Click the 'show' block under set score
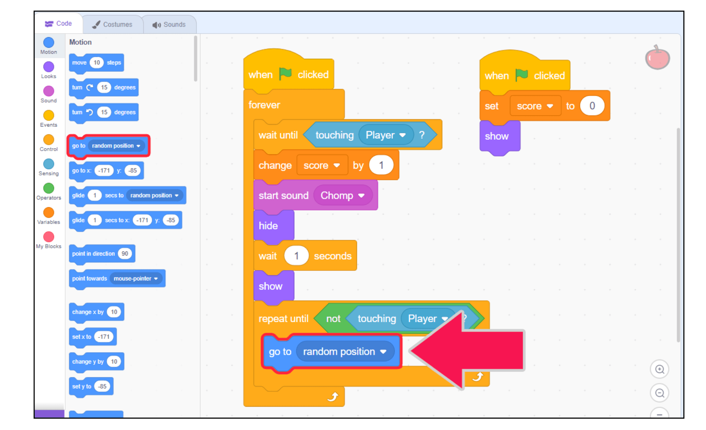706x430 pixels. (500, 136)
